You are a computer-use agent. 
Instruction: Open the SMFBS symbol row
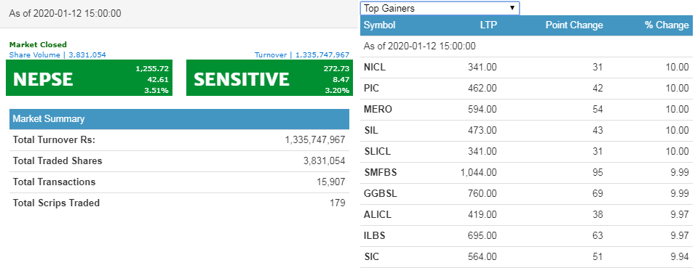[527, 172]
